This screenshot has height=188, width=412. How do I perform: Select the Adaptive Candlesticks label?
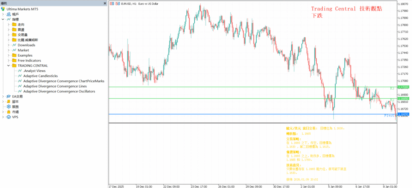point(41,76)
